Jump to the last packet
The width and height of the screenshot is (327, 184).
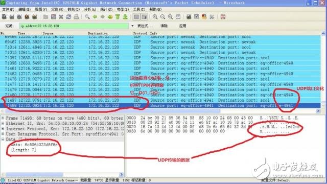(x=125, y=17)
